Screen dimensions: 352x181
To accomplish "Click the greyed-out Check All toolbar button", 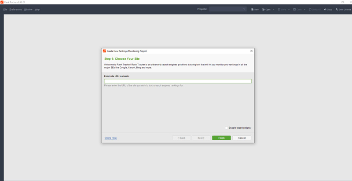I will (315, 9).
